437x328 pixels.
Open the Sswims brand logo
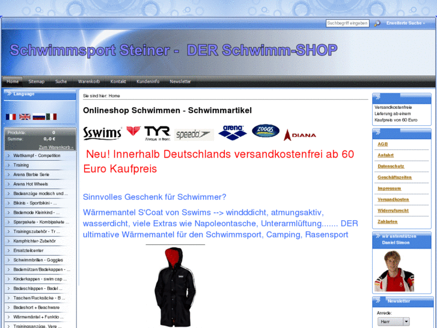pyautogui.click(x=102, y=133)
